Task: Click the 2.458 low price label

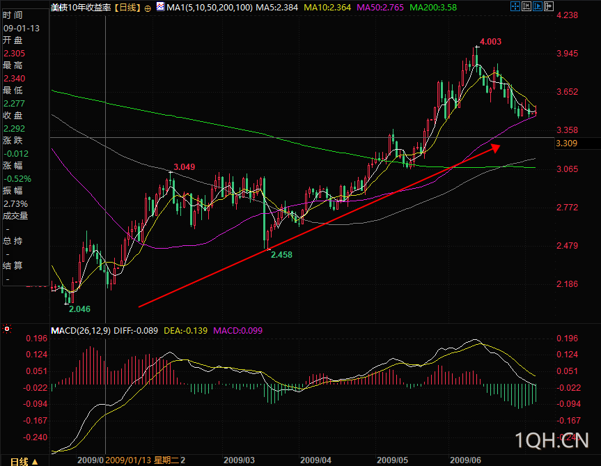Action: point(282,254)
